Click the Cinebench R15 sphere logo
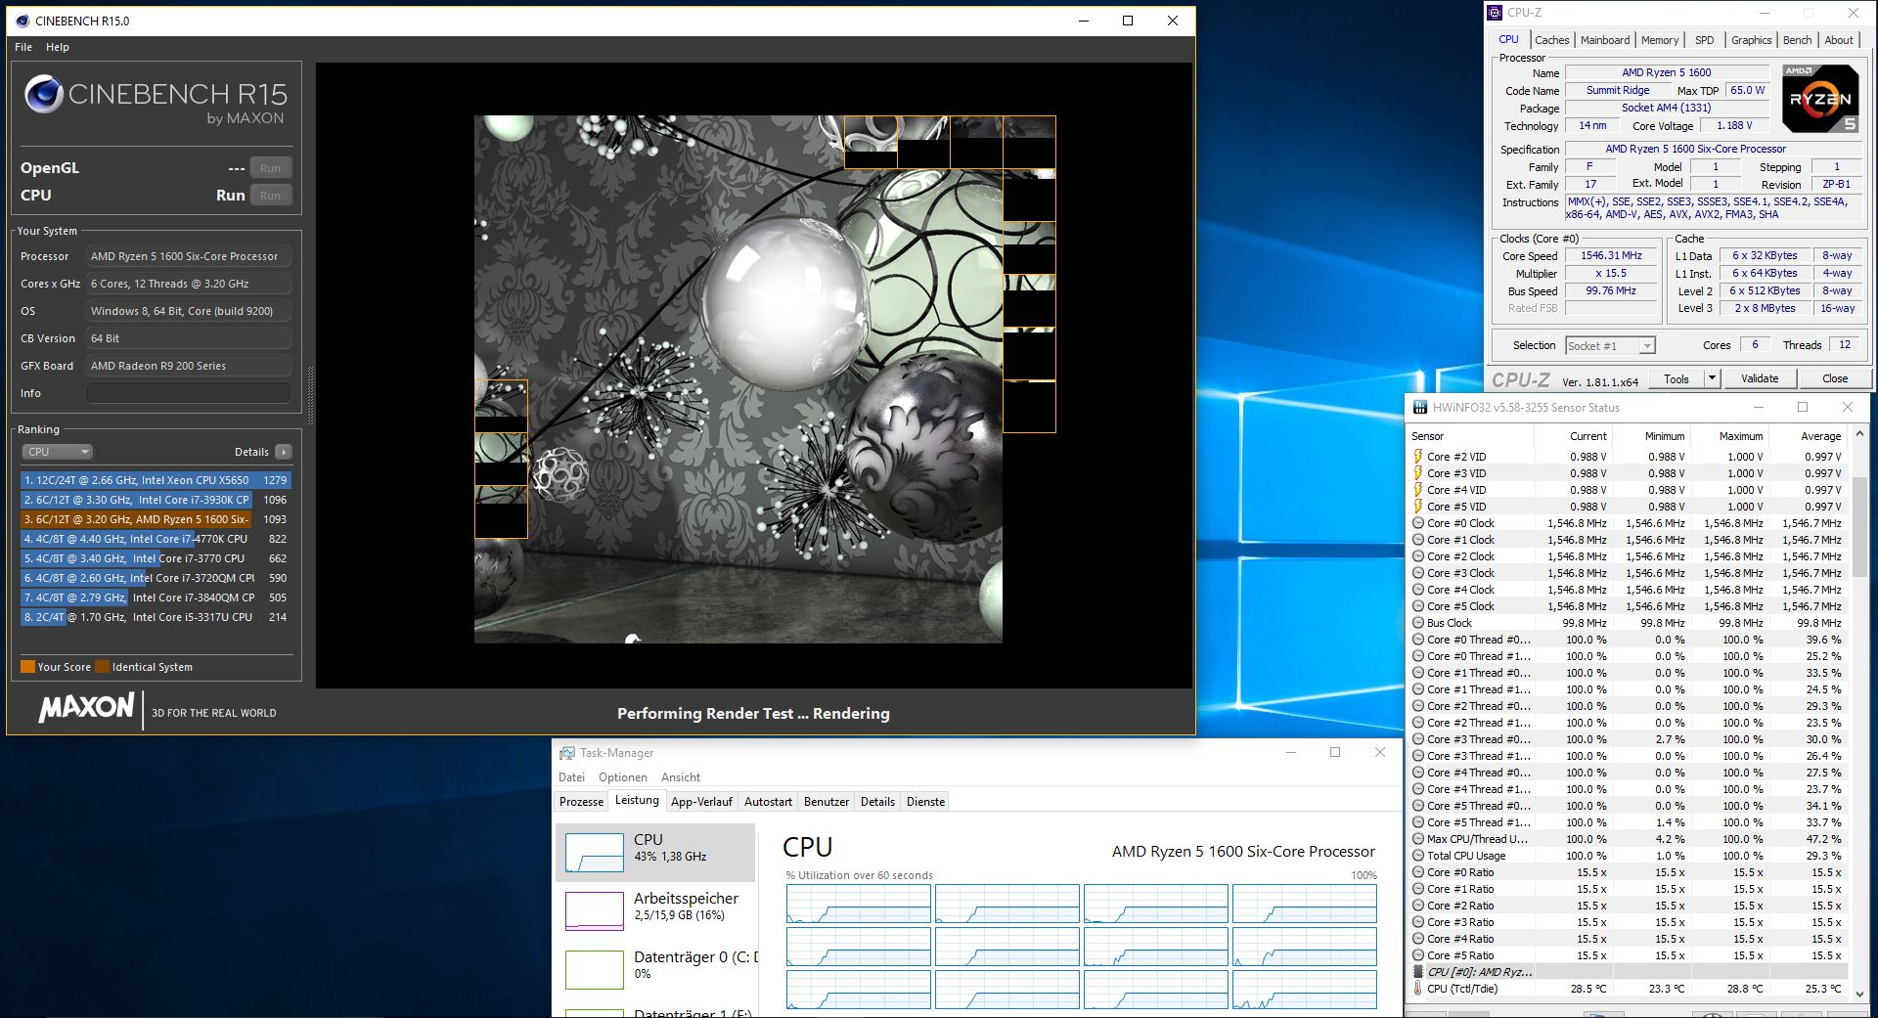The width and height of the screenshot is (1878, 1018). 44,96
